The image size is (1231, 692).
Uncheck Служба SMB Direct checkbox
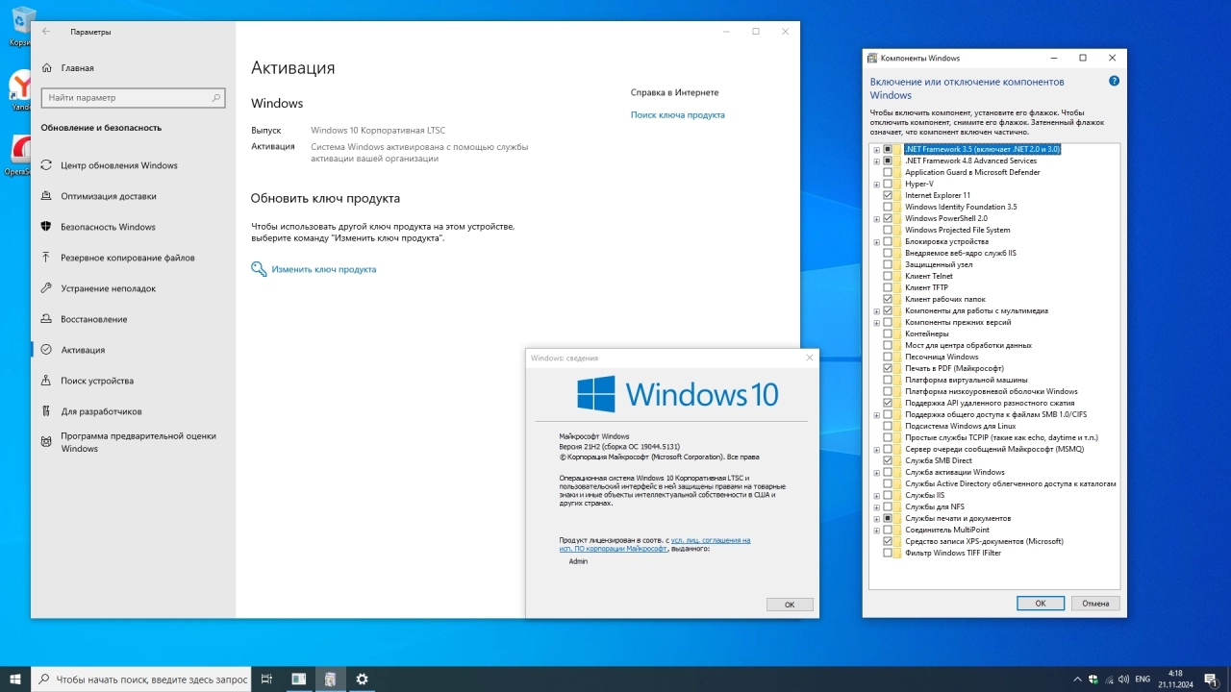click(888, 460)
